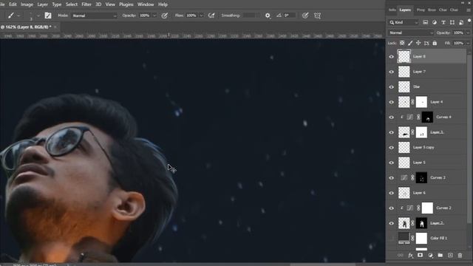Add layer style fx icon

tap(410, 255)
